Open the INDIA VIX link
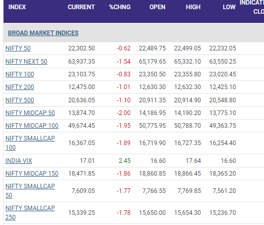This screenshot has height=225, width=264. tap(19, 161)
